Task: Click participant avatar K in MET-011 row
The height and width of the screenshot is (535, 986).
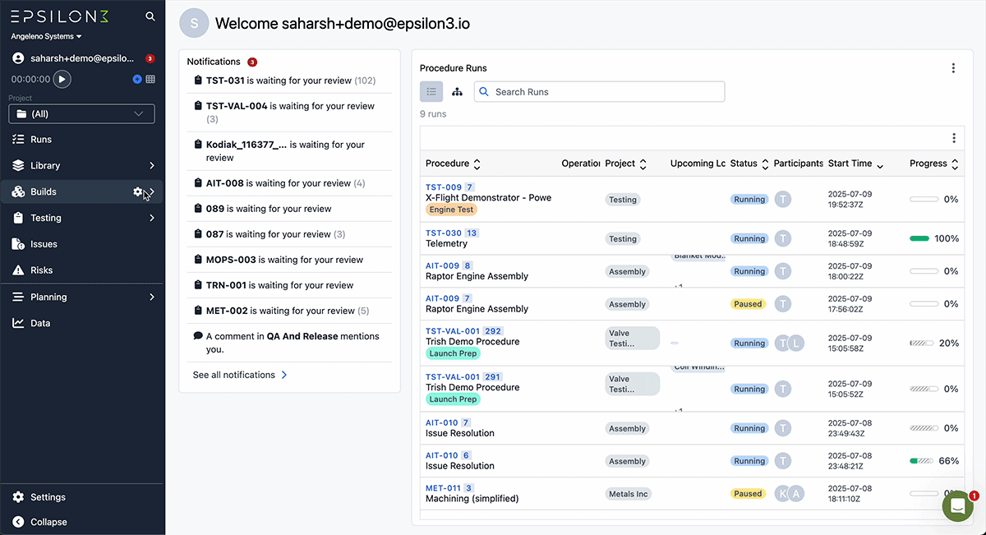Action: point(783,494)
